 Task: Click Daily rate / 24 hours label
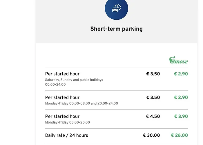(x=66, y=135)
